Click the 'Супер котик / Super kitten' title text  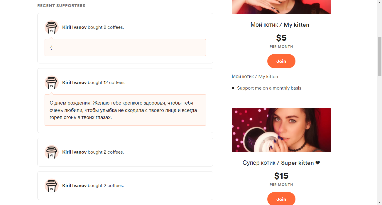pos(278,163)
